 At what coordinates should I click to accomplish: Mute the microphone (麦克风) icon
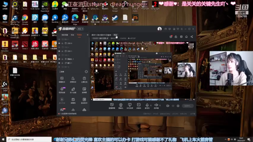click(x=147, y=105)
